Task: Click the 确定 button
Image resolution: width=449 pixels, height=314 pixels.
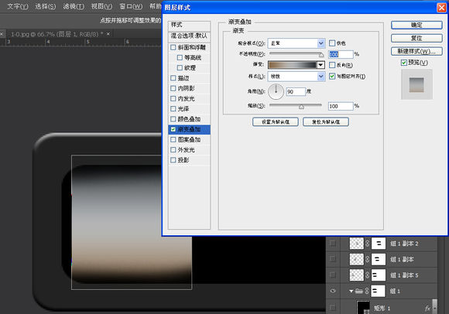Action: coord(416,25)
